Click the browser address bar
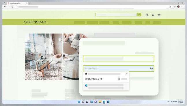 [x=92, y=7]
